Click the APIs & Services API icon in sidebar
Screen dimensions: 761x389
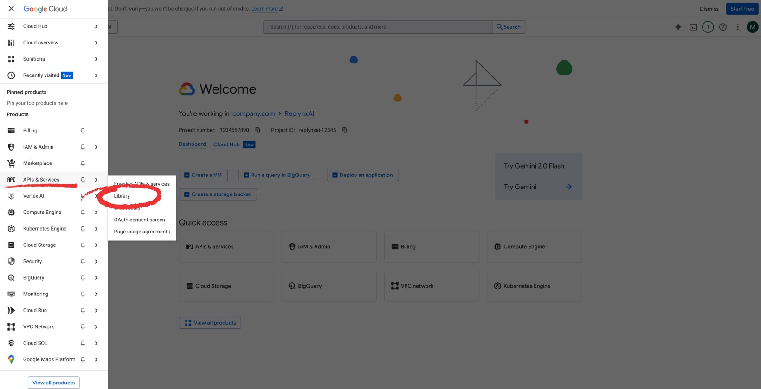click(x=11, y=180)
